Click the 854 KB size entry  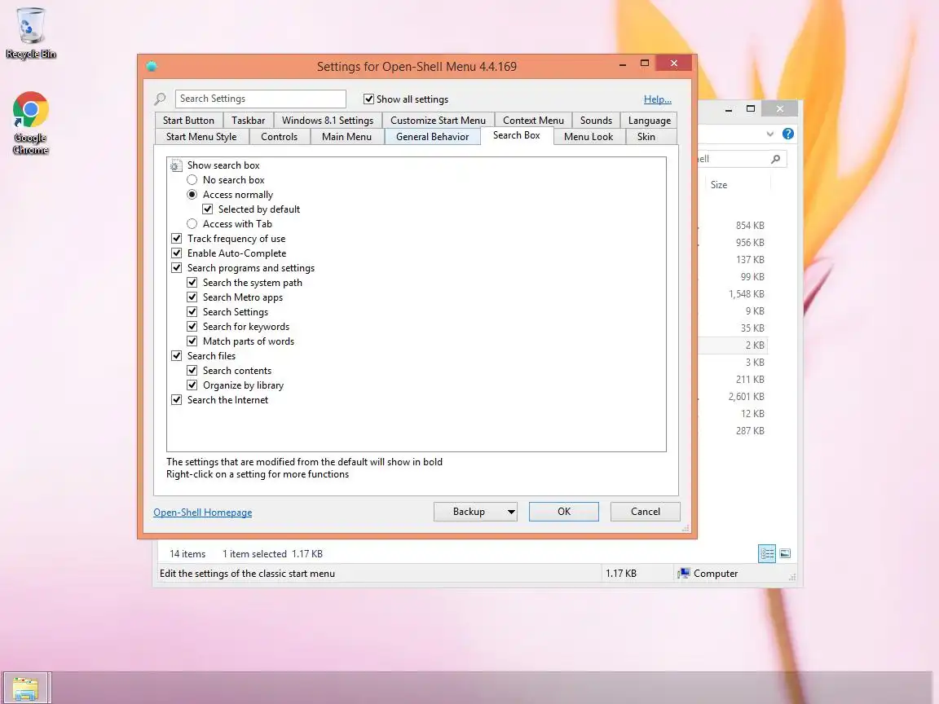pos(750,226)
